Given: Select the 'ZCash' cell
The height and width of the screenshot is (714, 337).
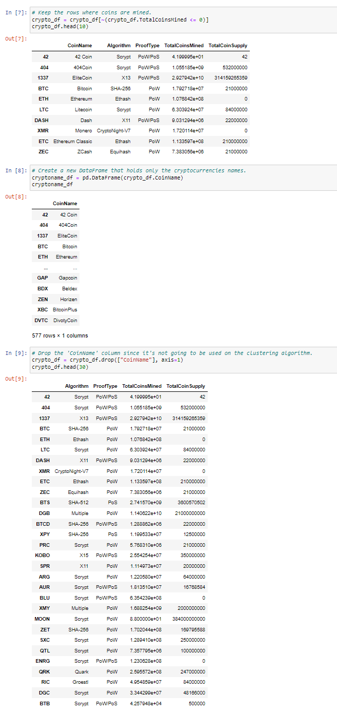Looking at the screenshot, I should point(85,152).
